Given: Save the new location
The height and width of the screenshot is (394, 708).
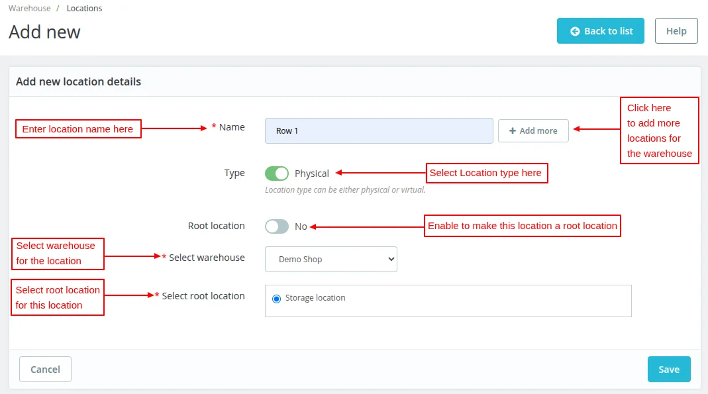Looking at the screenshot, I should [668, 369].
